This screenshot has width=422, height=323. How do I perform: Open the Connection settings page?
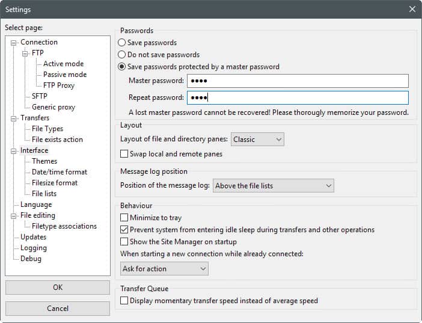(39, 42)
